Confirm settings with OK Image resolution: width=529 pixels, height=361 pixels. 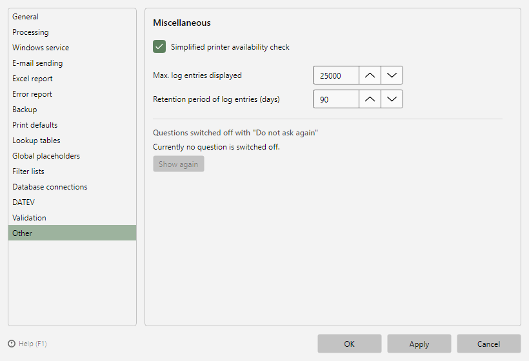coord(350,344)
